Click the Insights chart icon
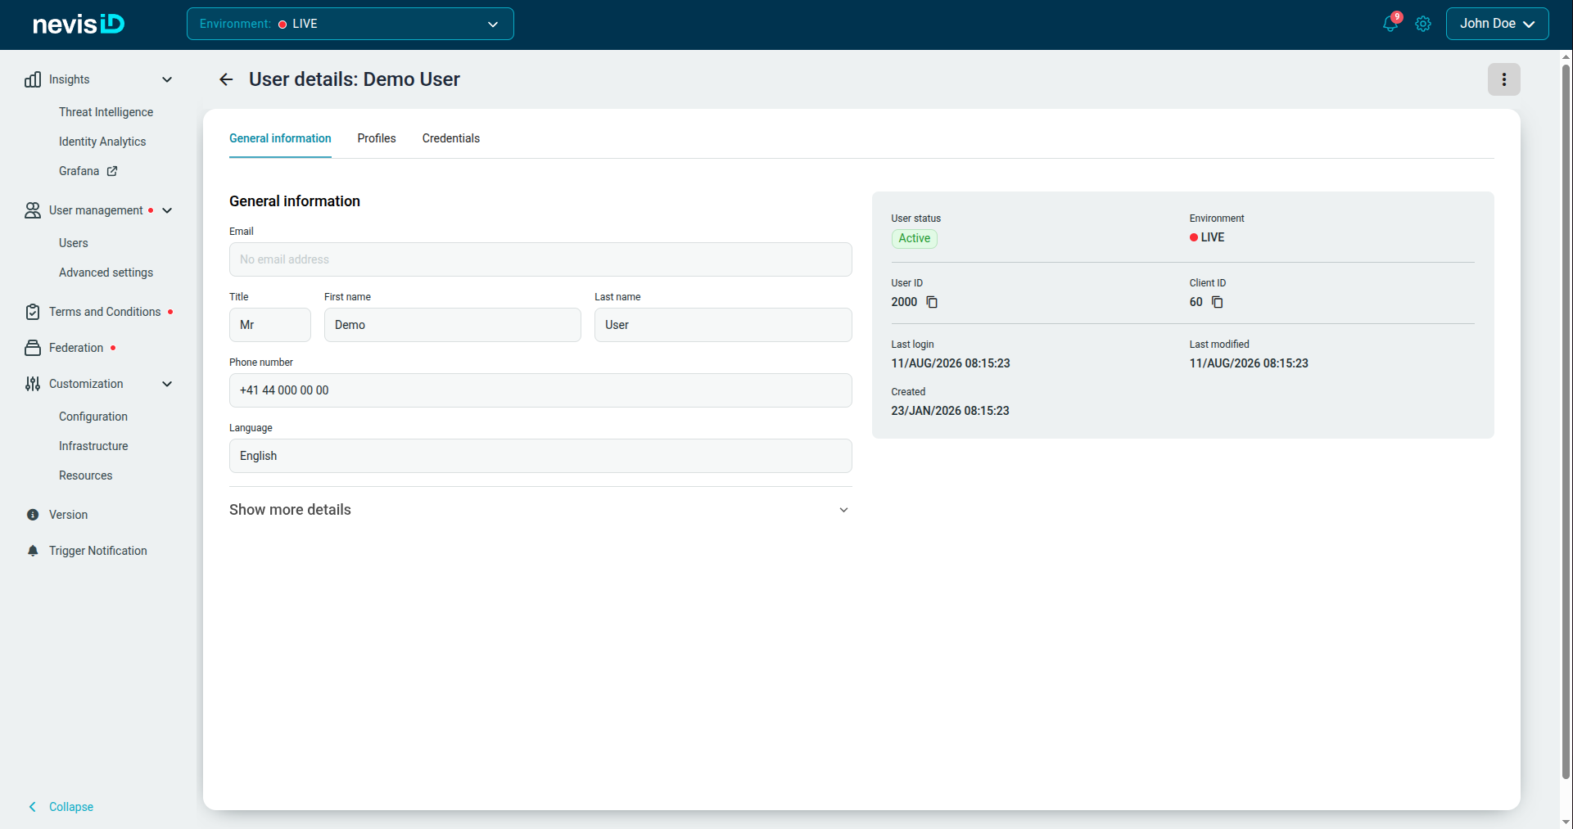The width and height of the screenshot is (1573, 829). click(x=33, y=79)
